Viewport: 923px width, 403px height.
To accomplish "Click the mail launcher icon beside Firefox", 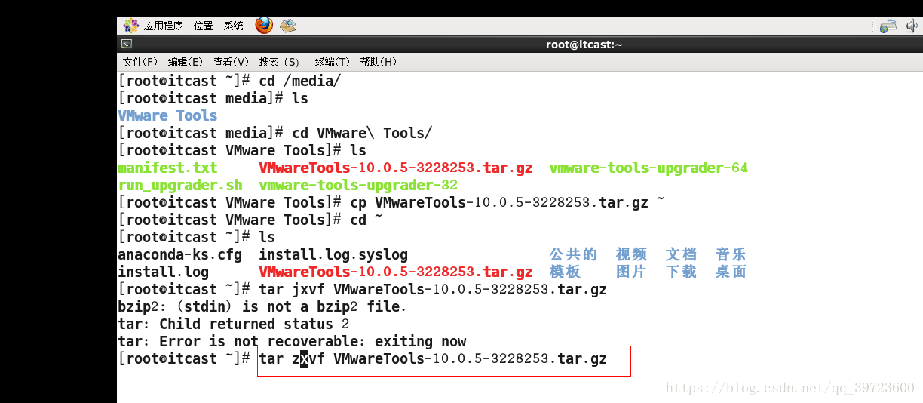I will point(288,26).
